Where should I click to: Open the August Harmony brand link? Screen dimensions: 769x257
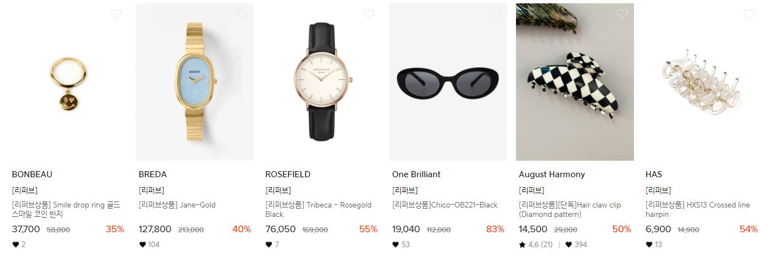click(x=552, y=174)
